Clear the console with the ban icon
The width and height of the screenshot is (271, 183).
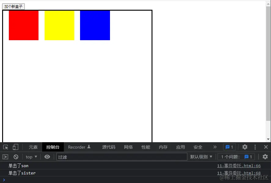16,157
